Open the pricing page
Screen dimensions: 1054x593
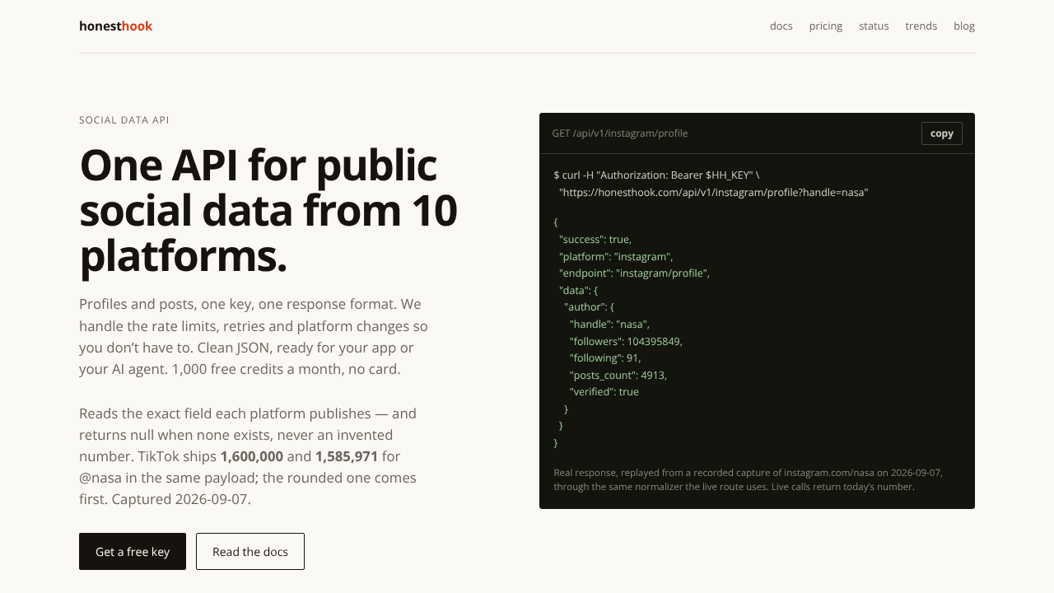pos(826,26)
